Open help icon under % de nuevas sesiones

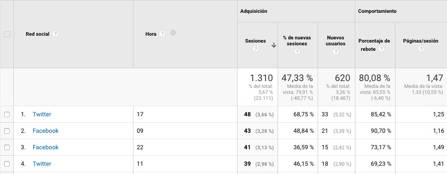pyautogui.click(x=297, y=52)
